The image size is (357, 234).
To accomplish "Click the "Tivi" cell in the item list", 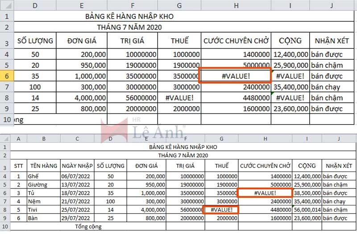I will 43,210.
